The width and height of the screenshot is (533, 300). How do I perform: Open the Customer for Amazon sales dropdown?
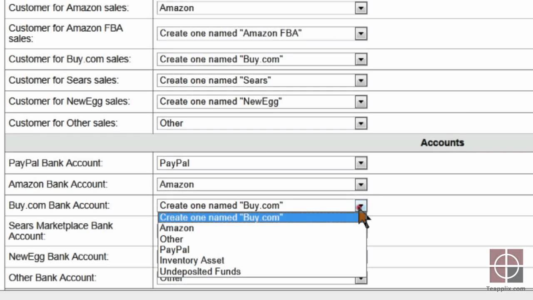point(262,8)
